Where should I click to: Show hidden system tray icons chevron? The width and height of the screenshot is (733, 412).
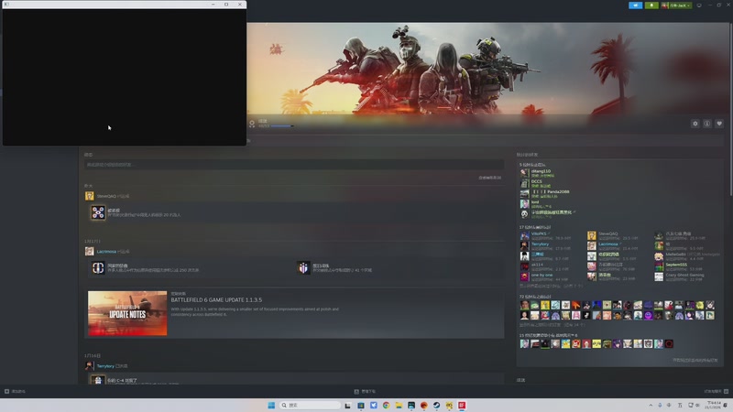[x=651, y=405]
